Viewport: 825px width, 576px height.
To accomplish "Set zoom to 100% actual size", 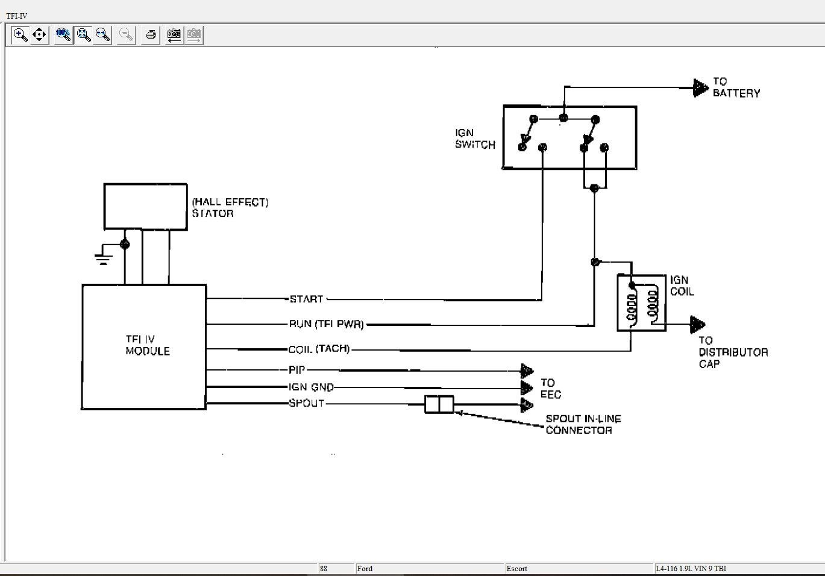I will [63, 35].
